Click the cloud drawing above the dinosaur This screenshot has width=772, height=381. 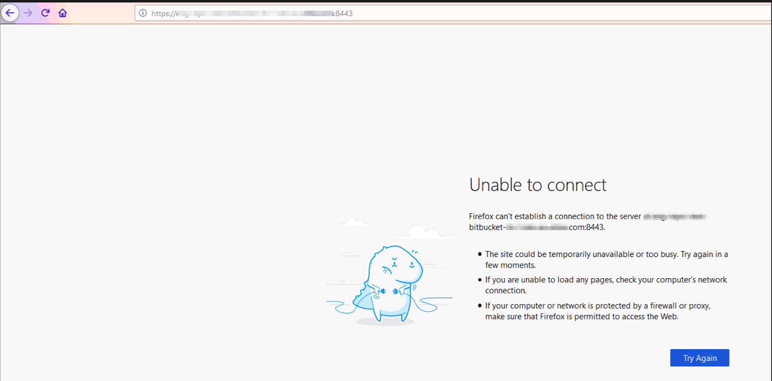pyautogui.click(x=425, y=233)
